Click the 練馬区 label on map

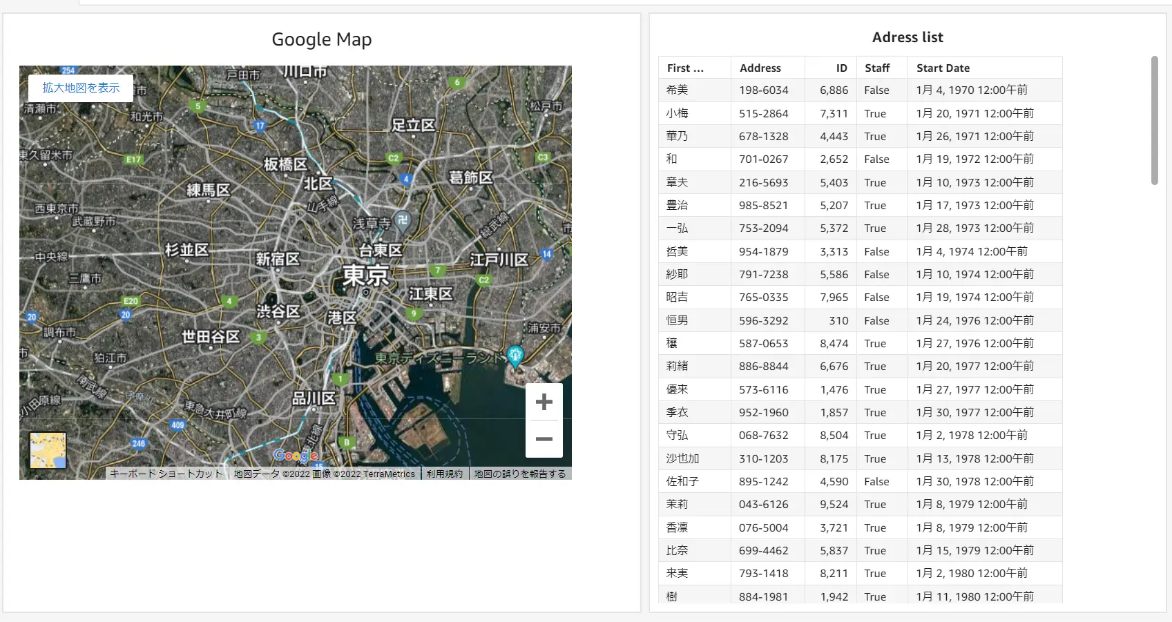tap(208, 190)
